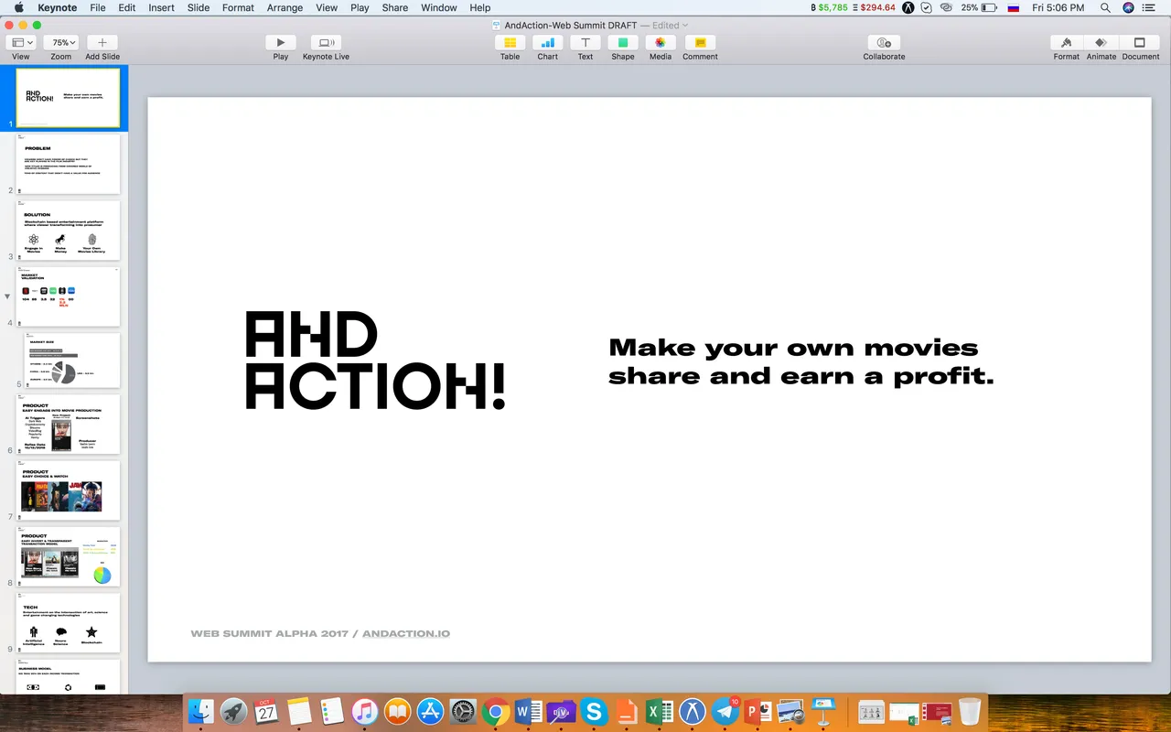Open the Insert menu
The width and height of the screenshot is (1171, 732).
pyautogui.click(x=161, y=7)
